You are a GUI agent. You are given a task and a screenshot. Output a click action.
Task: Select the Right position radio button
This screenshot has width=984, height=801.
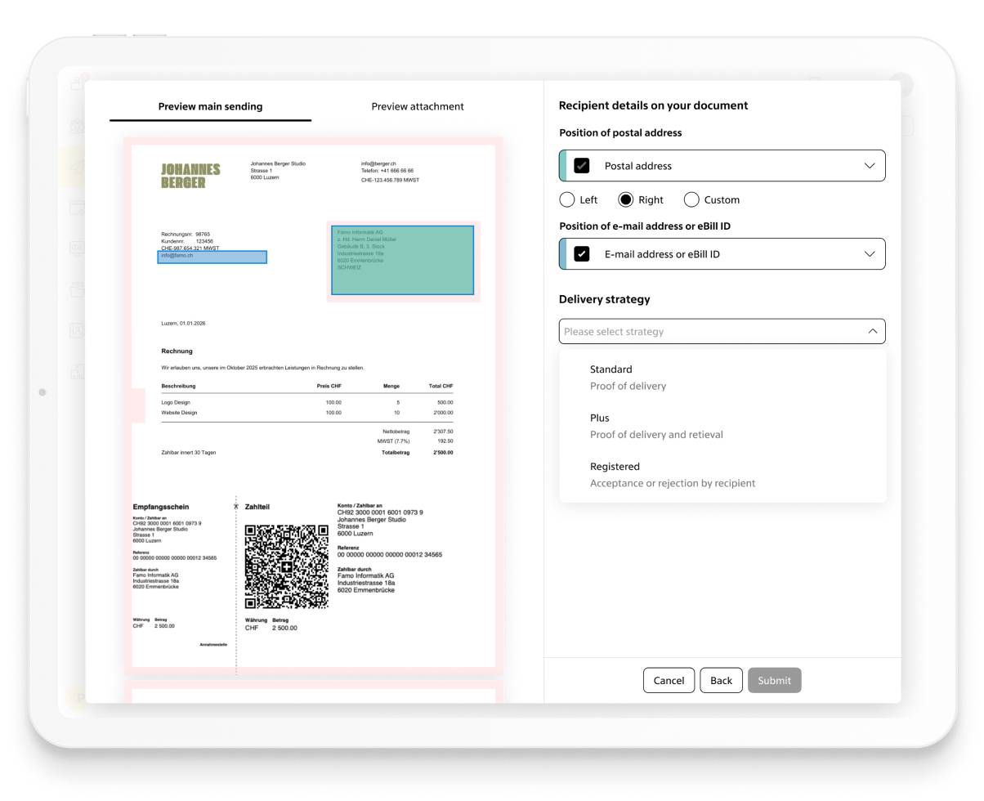(x=626, y=199)
